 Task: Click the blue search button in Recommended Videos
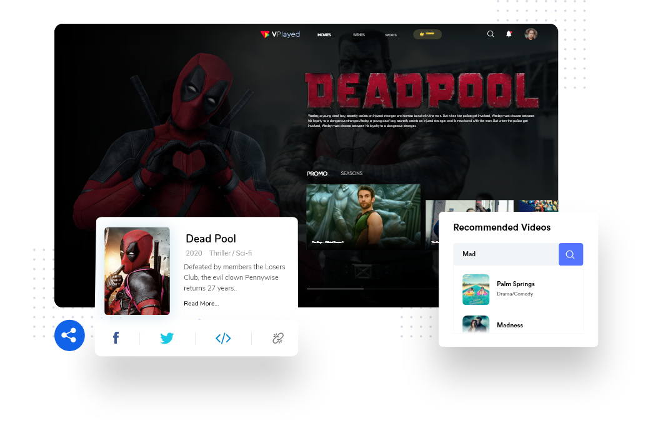tap(571, 254)
